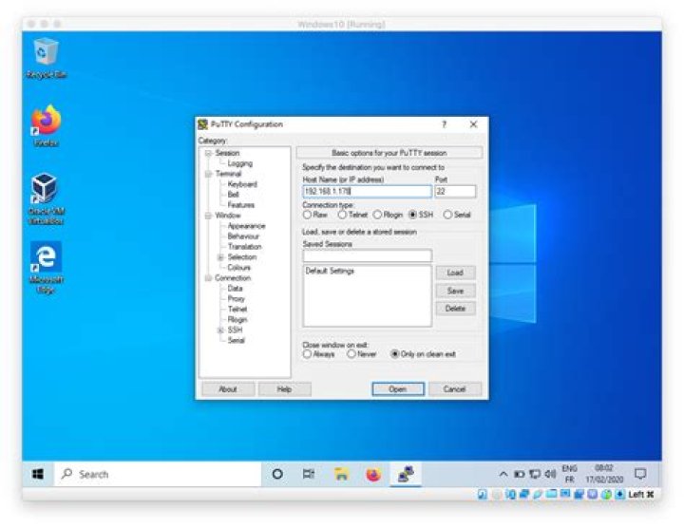684x528 pixels.
Task: Select Appearance in the category tree
Action: (246, 226)
